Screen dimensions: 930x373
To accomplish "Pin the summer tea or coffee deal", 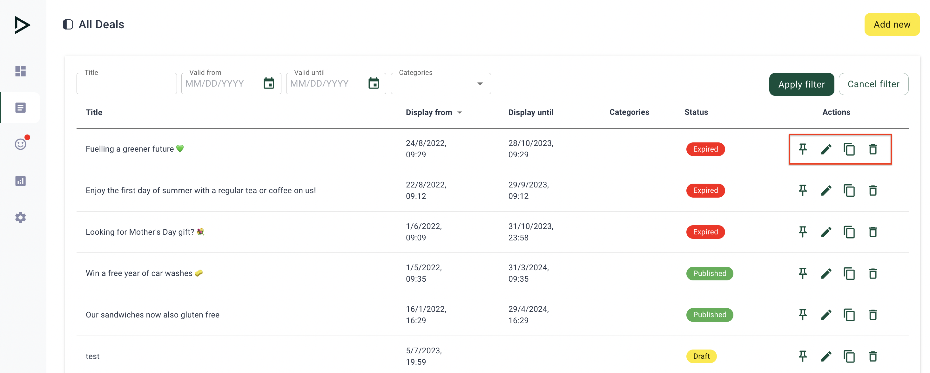I will [x=802, y=190].
